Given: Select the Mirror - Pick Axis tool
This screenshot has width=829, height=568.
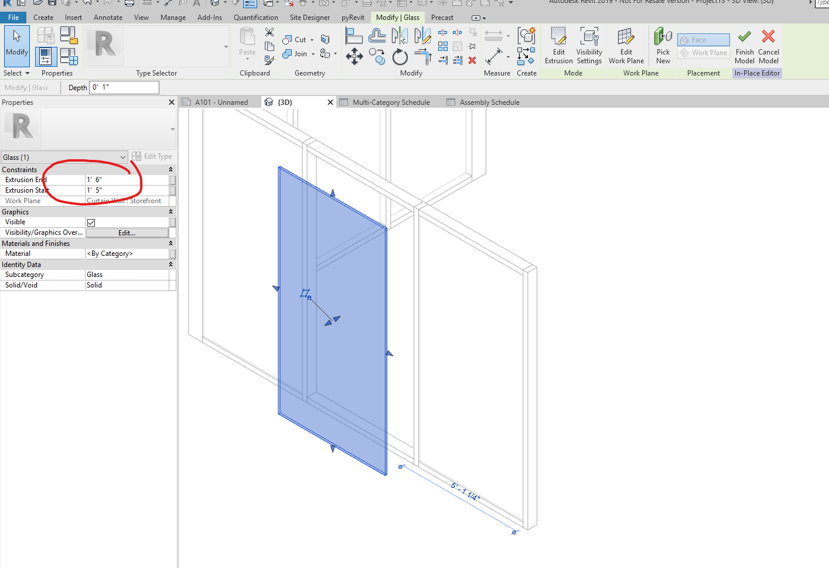Looking at the screenshot, I should (400, 36).
